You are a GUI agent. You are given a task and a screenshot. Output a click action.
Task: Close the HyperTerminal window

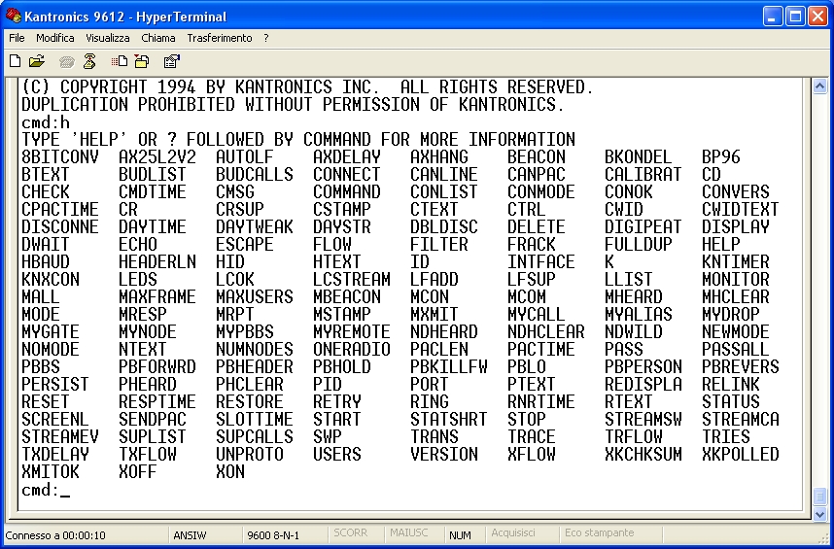tap(817, 17)
